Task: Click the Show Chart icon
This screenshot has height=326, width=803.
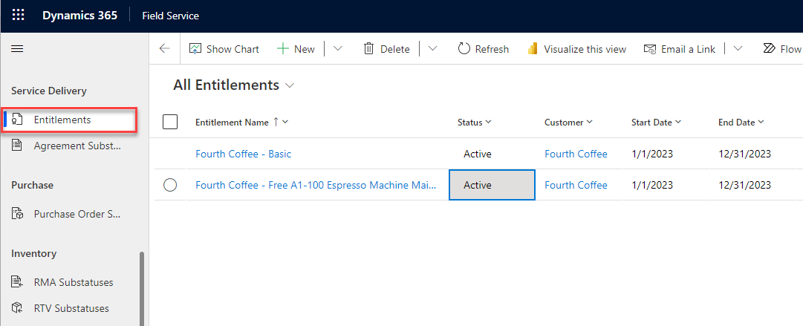Action: tap(195, 49)
